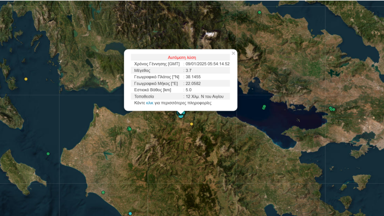The height and width of the screenshot is (216, 384).
Task: Click the red 'Αυτόματη λύση' popup title
Action: pos(182,57)
